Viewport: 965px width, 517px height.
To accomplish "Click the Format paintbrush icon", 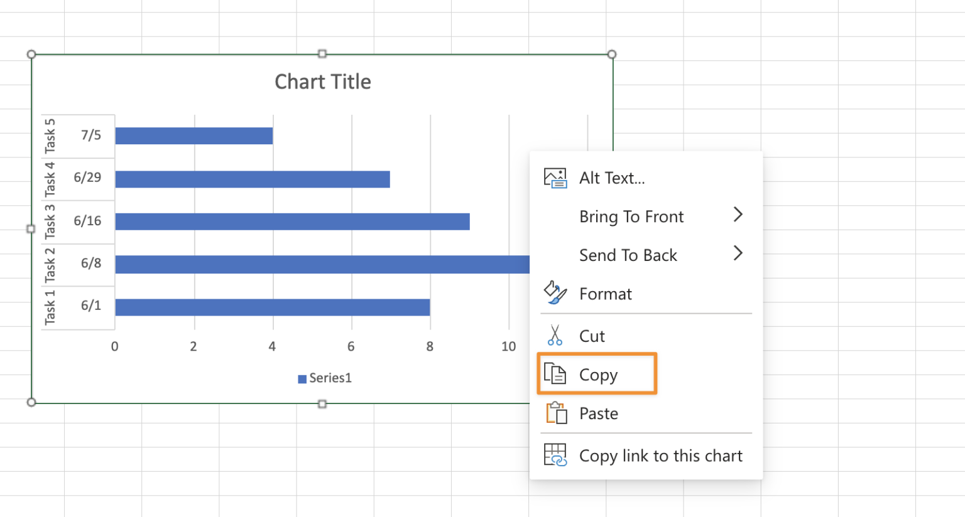I will [x=555, y=293].
